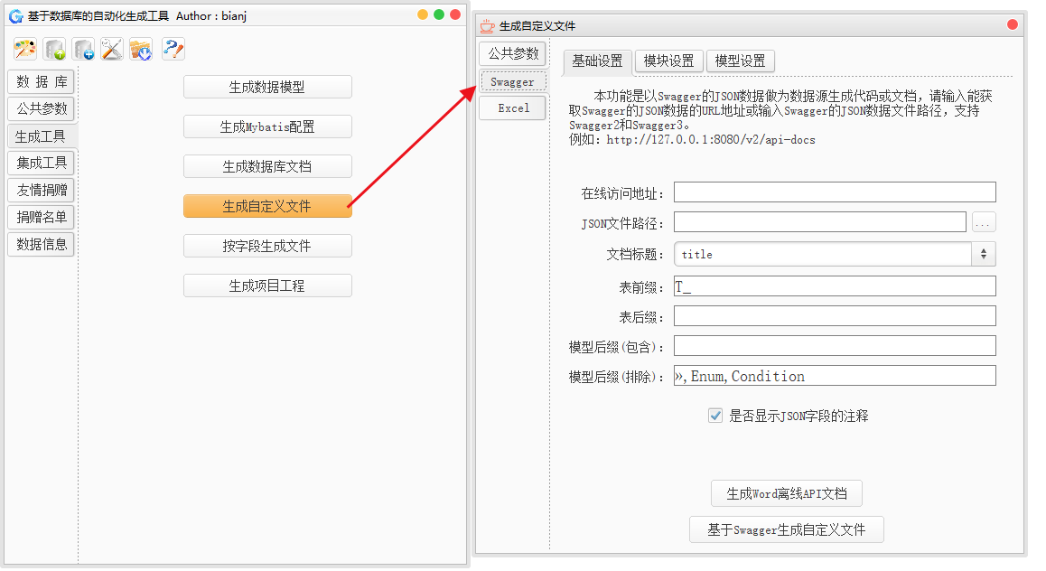Viewport: 1046px width, 571px height.
Task: Select the Swagger side tab
Action: [x=513, y=82]
